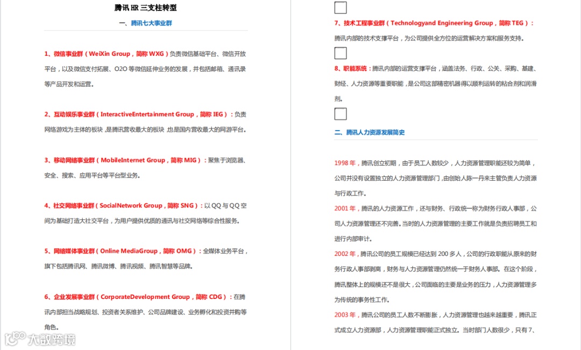Select the line starting "旗下包括腾讯网"
Screen dimensions: 581x350
(x=118, y=266)
